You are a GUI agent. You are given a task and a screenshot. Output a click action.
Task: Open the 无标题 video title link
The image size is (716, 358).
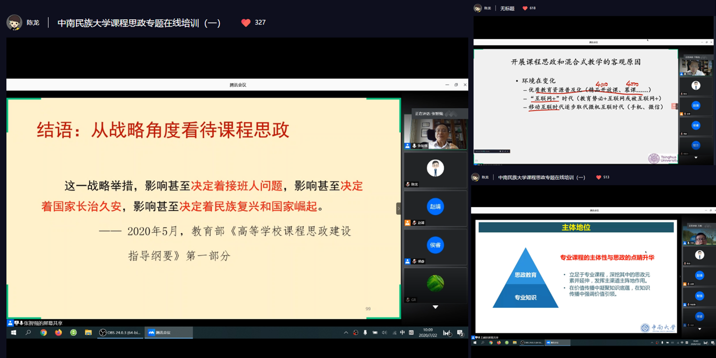(507, 8)
